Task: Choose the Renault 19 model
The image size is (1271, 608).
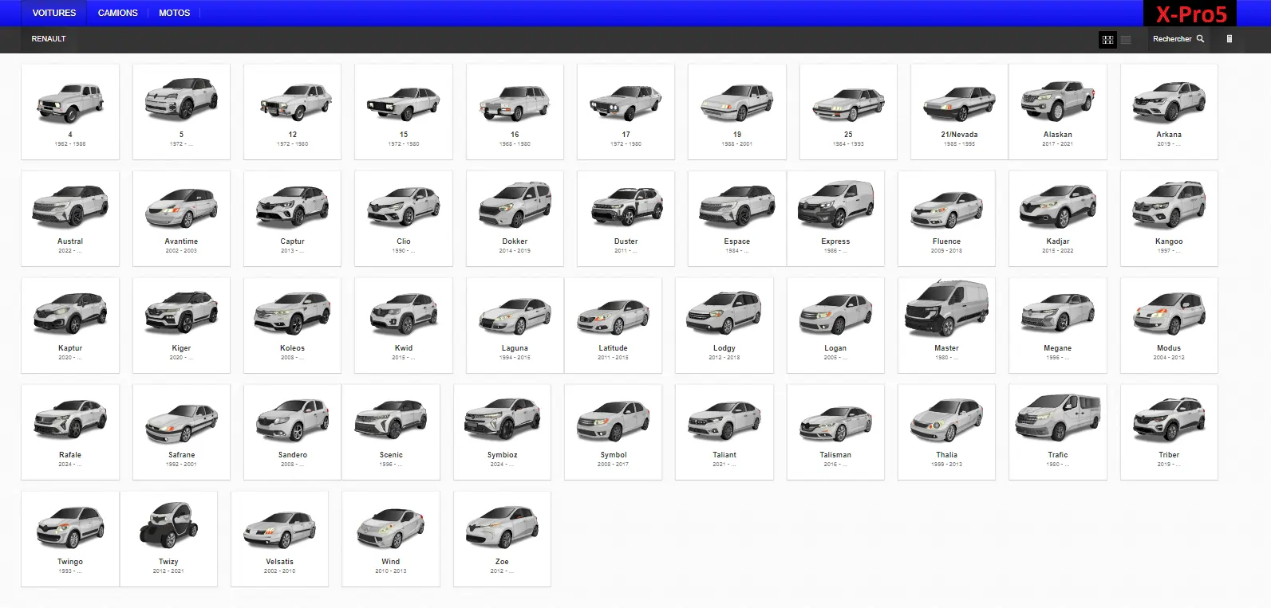Action: (x=737, y=112)
